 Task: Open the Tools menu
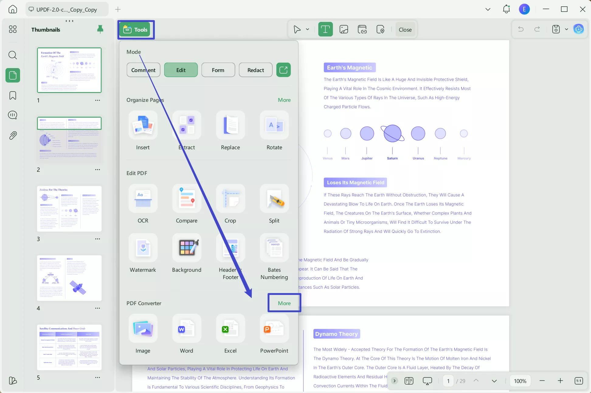[x=136, y=29]
